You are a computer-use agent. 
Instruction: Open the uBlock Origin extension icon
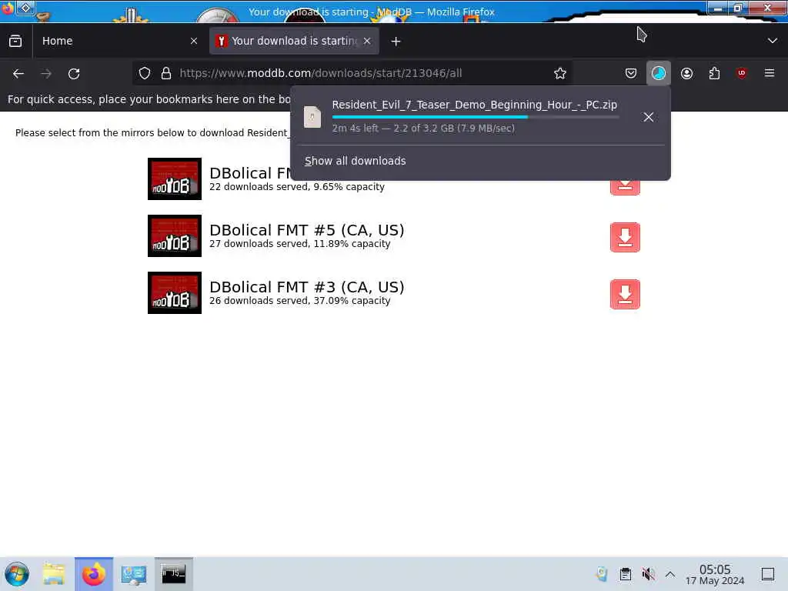tap(741, 73)
